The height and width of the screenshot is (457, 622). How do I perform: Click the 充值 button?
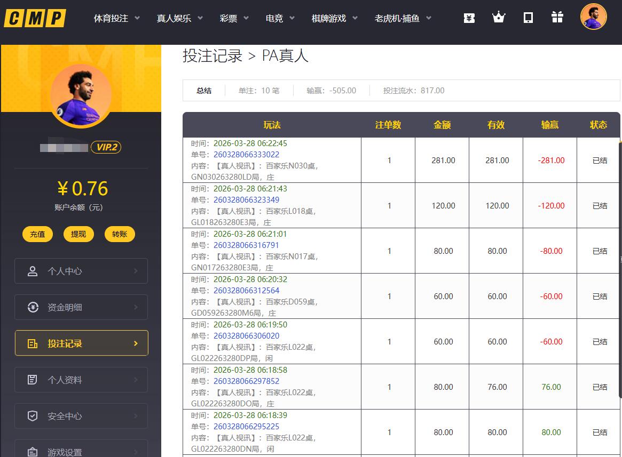coord(37,234)
